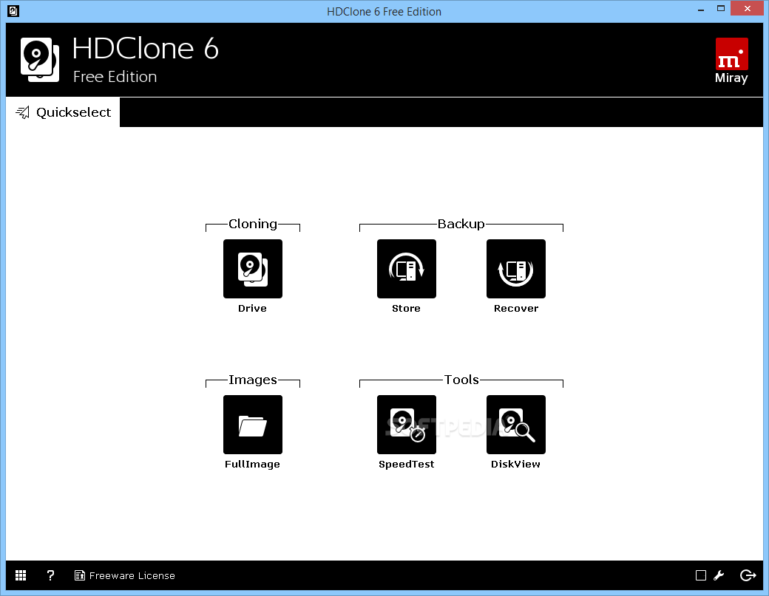Click the FullImage label text
Screen dimensions: 769x596
coord(252,464)
